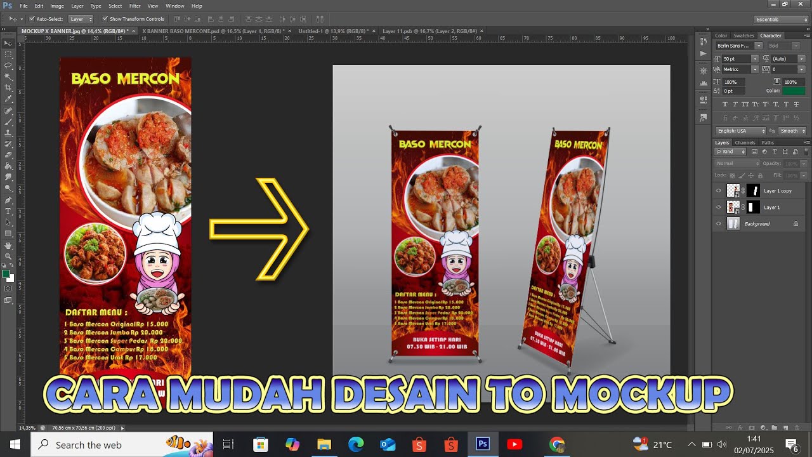Select the Magic Wand tool
The image size is (812, 457).
(8, 77)
